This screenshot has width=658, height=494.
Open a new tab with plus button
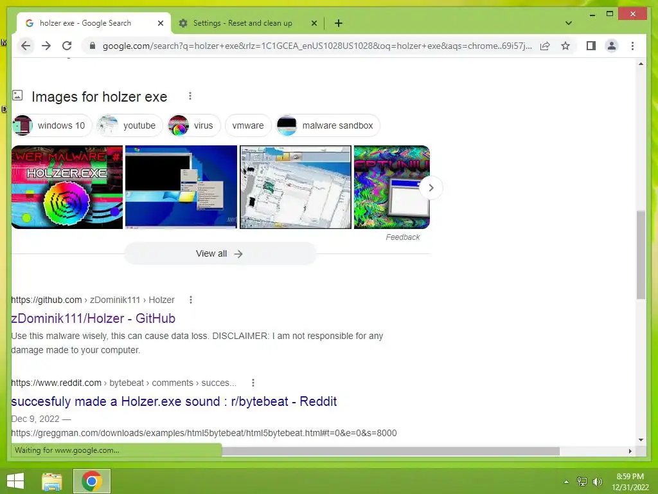coord(339,23)
